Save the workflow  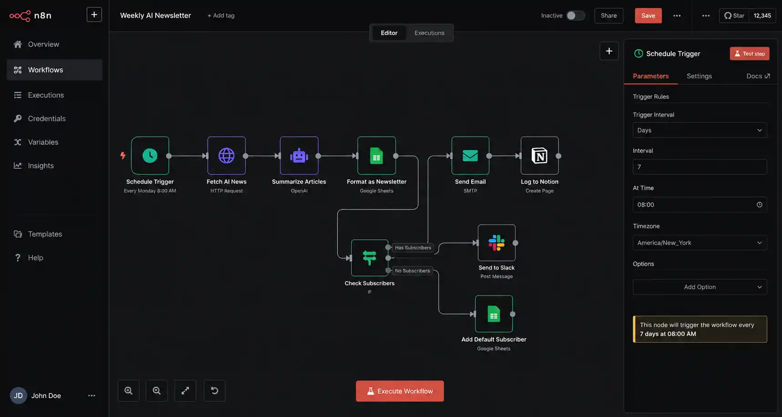pyautogui.click(x=648, y=15)
